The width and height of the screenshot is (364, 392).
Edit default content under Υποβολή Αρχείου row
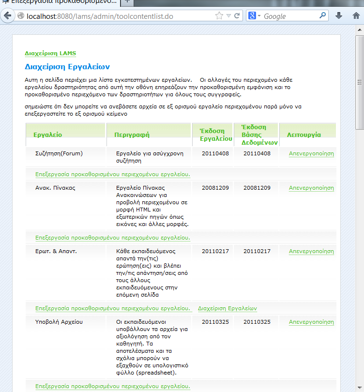tap(112, 386)
